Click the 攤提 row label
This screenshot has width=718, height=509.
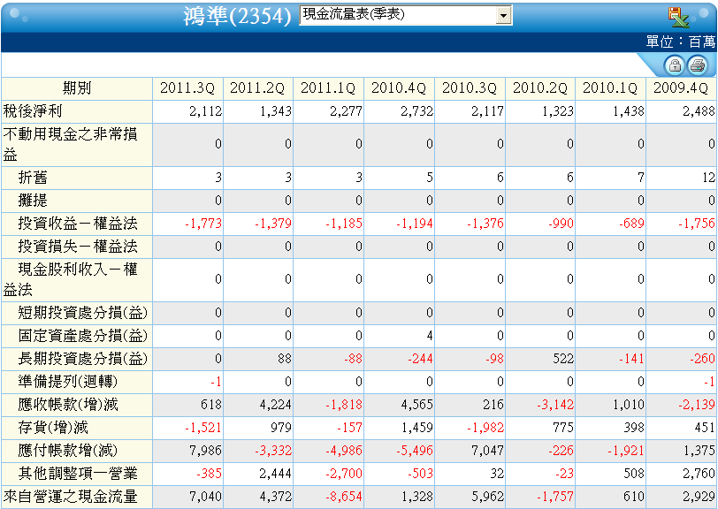(x=33, y=201)
